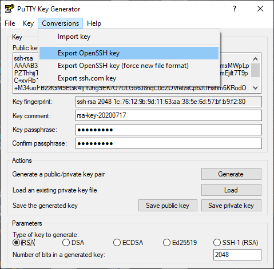Click the 'Generate a public/private key pair' label
Image resolution: width=274 pixels, height=269 pixels.
[x=58, y=174]
